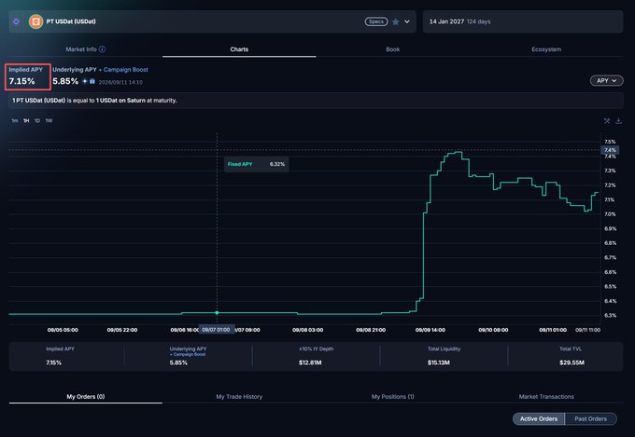
Task: Click the 09/09 14:00 time axis label
Action: [430, 330]
